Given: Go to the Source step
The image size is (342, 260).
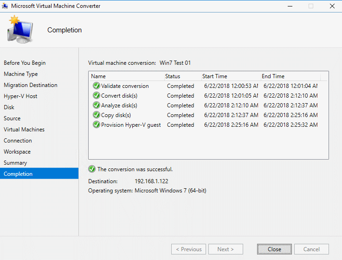Looking at the screenshot, I should coord(12,118).
